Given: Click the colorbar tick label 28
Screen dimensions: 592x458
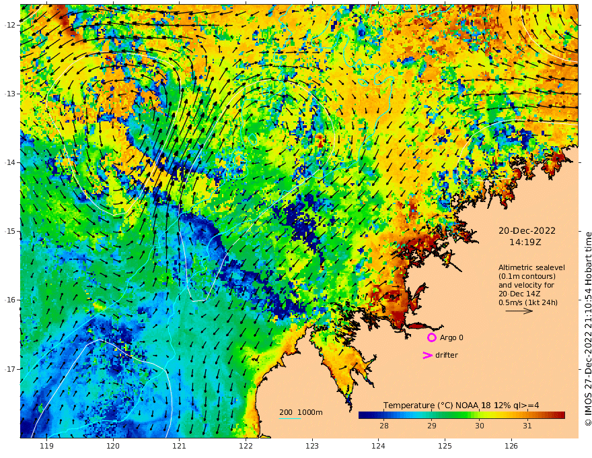Looking at the screenshot, I should [x=384, y=426].
